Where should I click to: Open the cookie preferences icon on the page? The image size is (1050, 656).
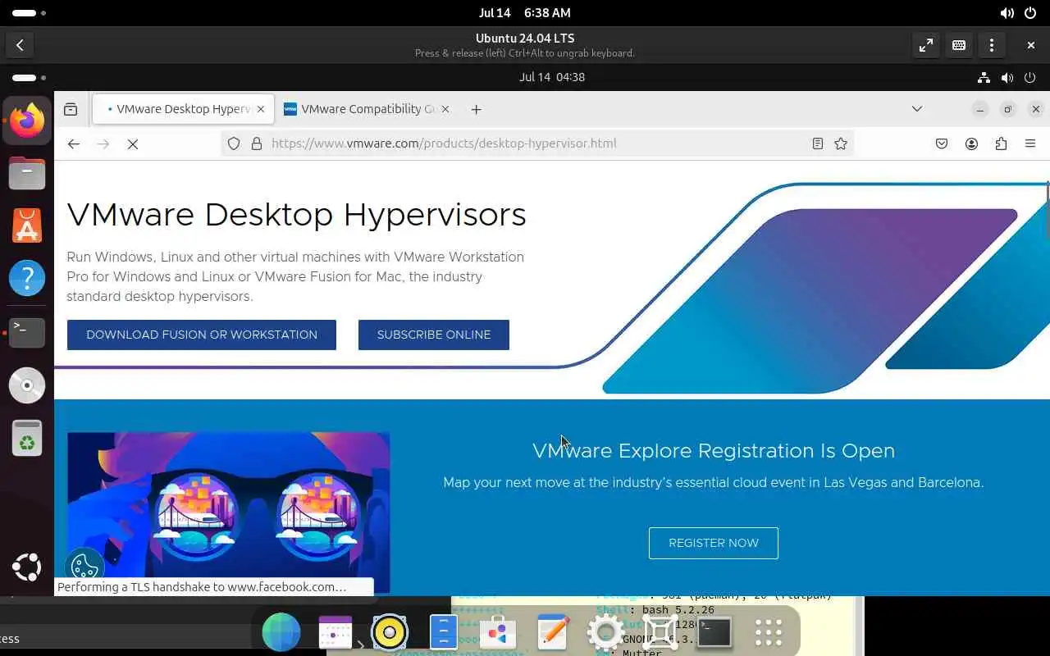[84, 566]
